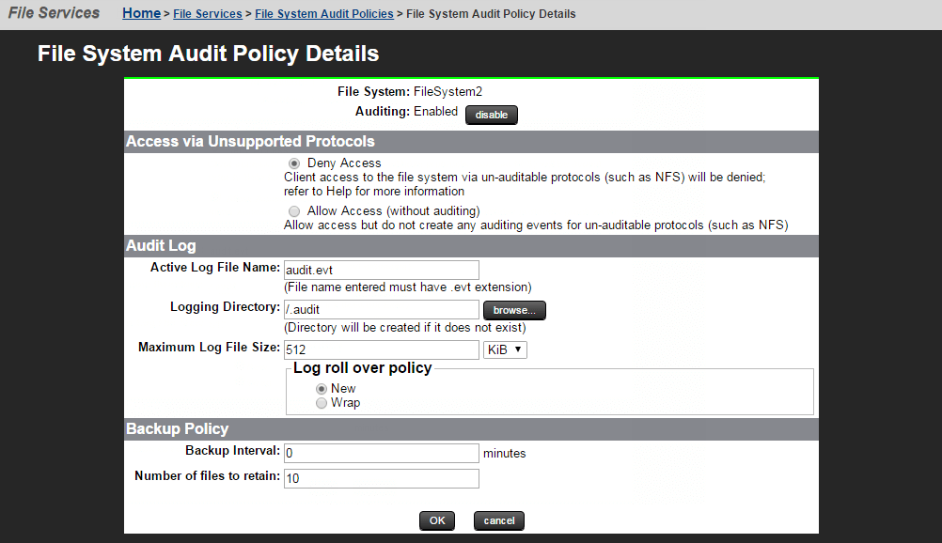Click the Log roll over policy legend

click(x=362, y=367)
